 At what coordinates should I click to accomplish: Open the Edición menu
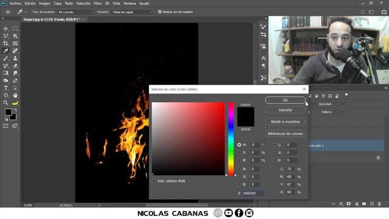click(30, 4)
